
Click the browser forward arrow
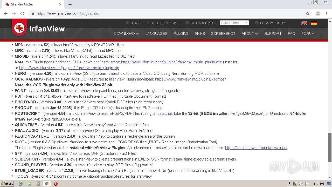coord(14,14)
